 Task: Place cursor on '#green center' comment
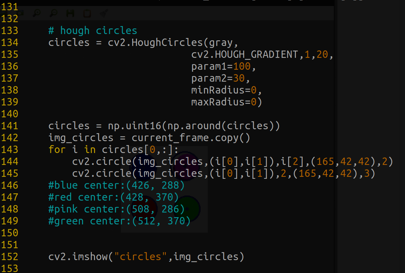(x=119, y=221)
